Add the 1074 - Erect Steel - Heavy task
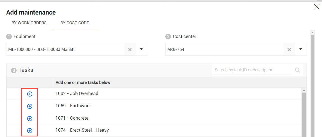 (x=29, y=131)
